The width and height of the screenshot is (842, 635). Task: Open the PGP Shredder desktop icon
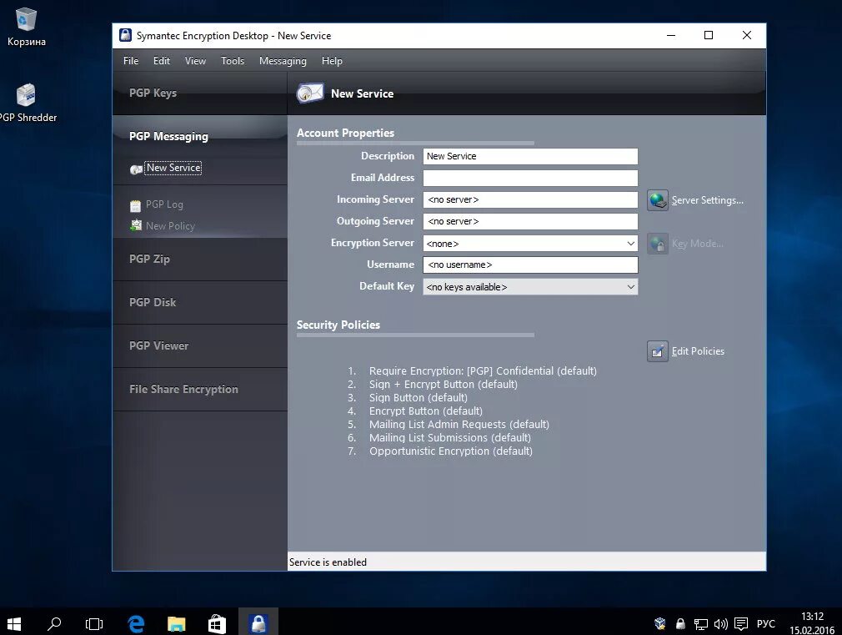26,103
